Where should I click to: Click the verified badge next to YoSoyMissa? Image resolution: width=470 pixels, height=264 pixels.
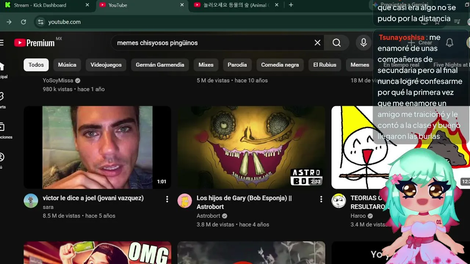point(77,81)
